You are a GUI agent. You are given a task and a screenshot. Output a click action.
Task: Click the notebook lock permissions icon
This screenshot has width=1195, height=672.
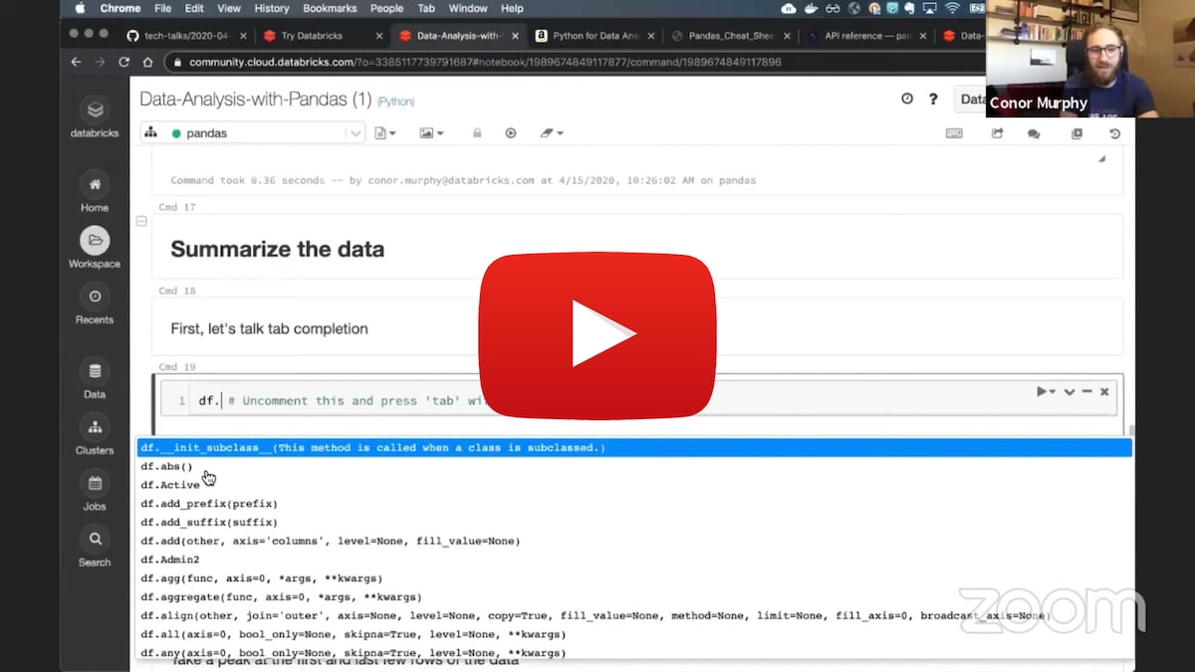click(x=477, y=133)
